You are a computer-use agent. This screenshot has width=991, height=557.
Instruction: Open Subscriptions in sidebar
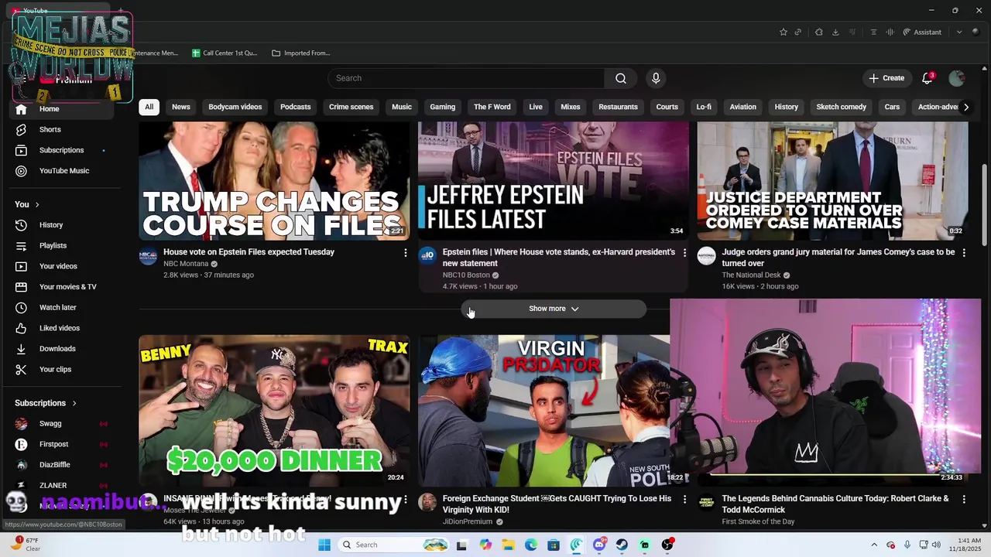(x=62, y=150)
